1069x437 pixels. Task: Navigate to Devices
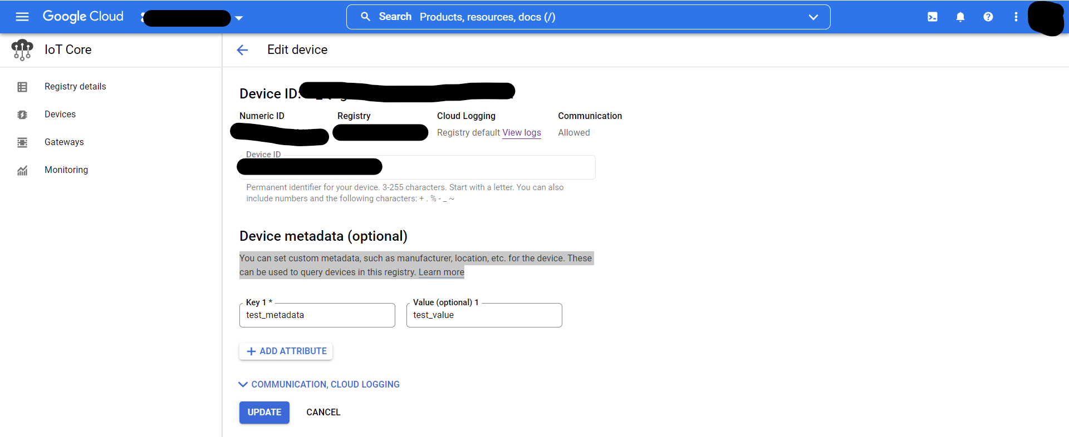[60, 114]
